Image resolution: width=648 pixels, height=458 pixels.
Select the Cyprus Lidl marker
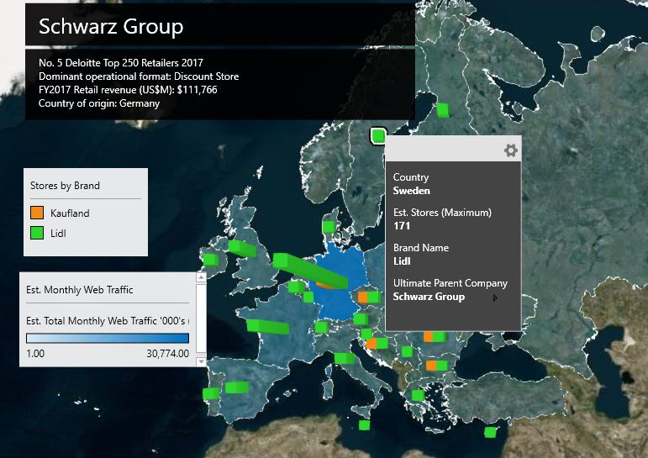pyautogui.click(x=490, y=433)
